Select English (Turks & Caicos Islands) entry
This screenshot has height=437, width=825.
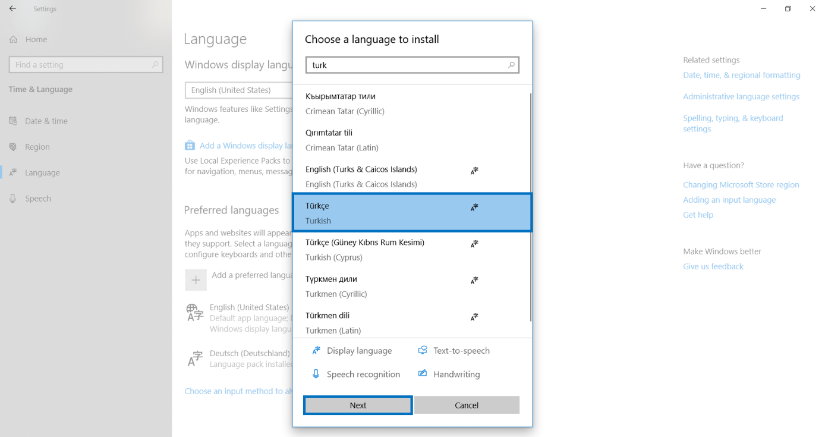coord(411,177)
